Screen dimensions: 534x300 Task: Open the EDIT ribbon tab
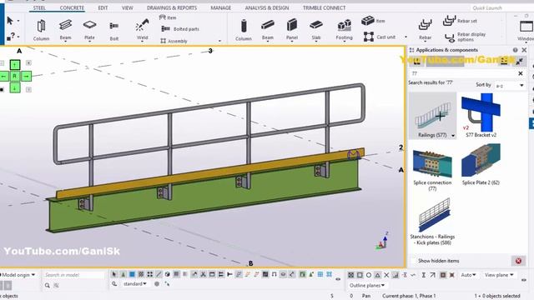[103, 7]
